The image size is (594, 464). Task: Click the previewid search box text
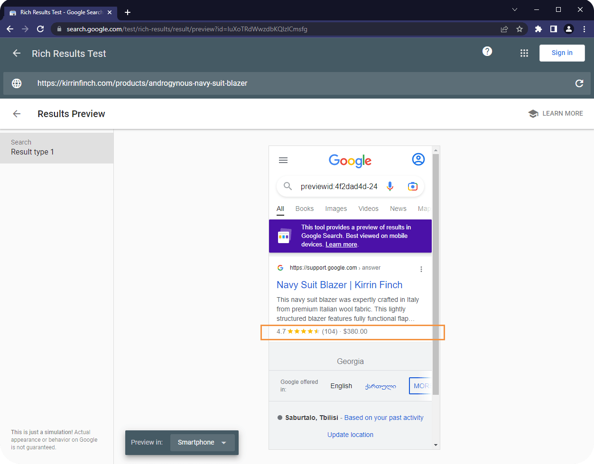click(339, 187)
